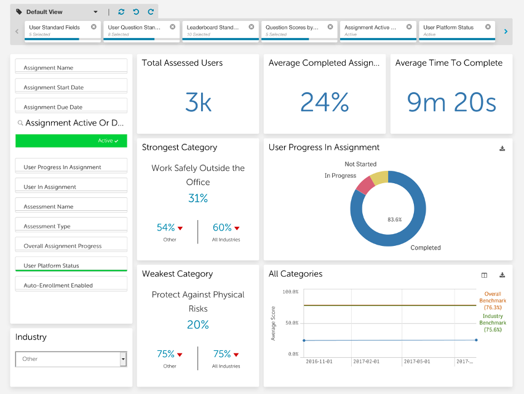Image resolution: width=524 pixels, height=394 pixels.
Task: Select the Auto-Enrollment Enabled filter
Action: [x=71, y=284]
